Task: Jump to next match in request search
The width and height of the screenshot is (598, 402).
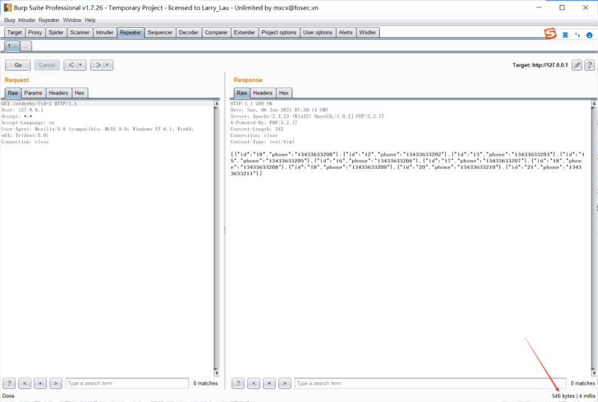Action: tap(56, 383)
